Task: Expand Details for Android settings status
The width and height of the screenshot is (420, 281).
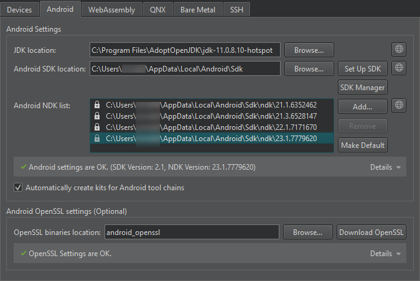Action: (x=385, y=167)
